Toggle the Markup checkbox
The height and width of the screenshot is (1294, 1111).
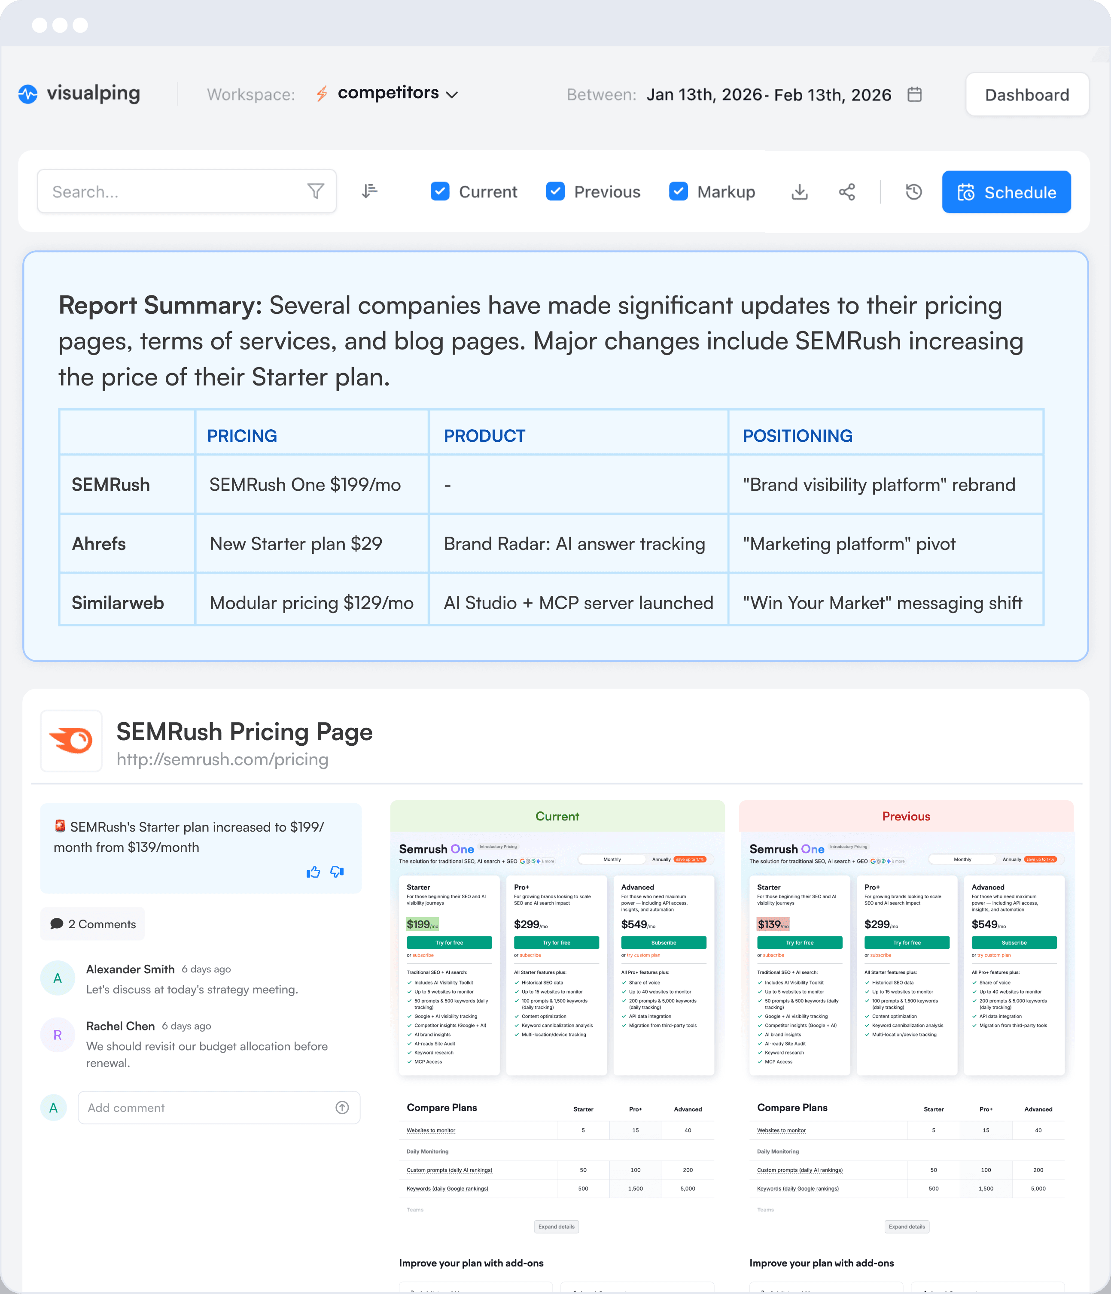tap(678, 191)
